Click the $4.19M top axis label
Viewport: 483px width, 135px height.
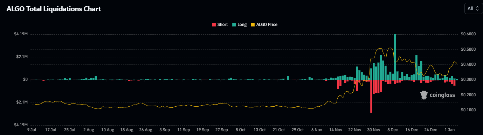21,34
